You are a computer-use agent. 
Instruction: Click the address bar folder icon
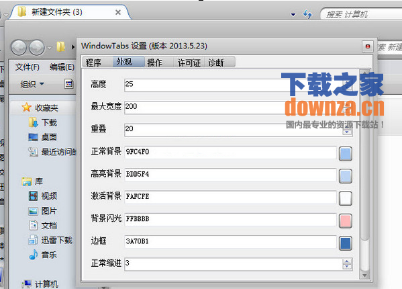coord(61,47)
